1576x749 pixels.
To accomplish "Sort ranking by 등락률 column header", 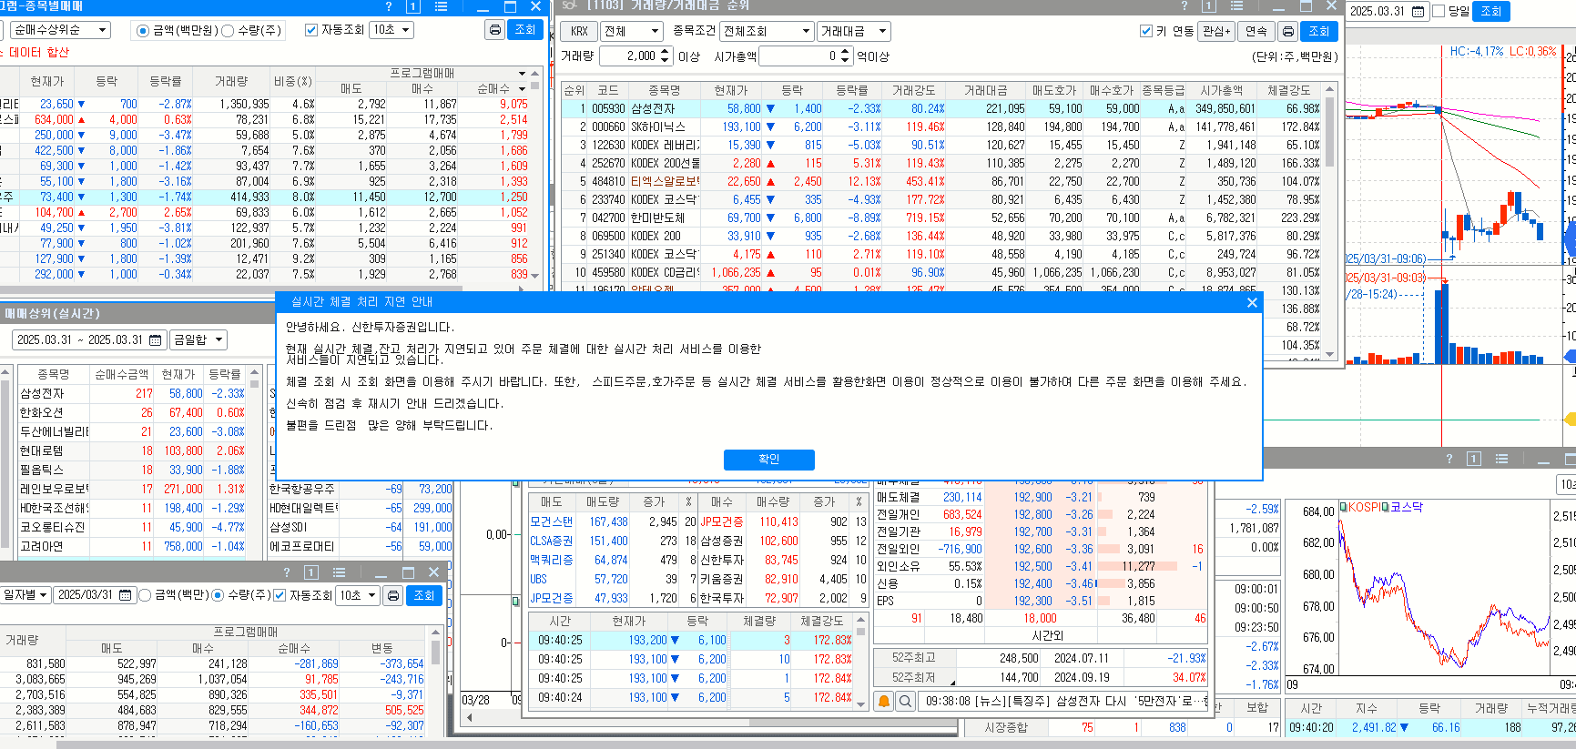I will coord(852,90).
